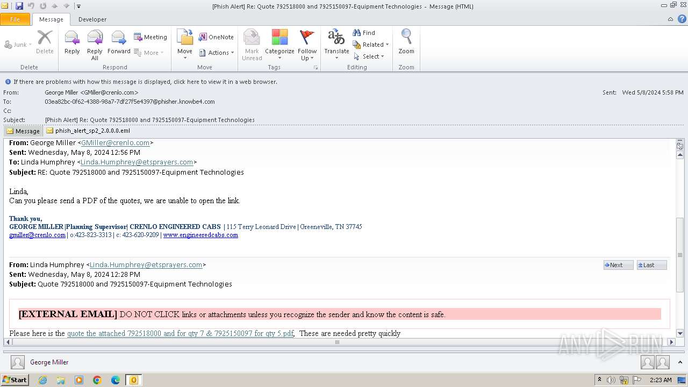Viewport: 688px width, 387px height.
Task: Open the Tags group dialog launcher
Action: [x=316, y=68]
